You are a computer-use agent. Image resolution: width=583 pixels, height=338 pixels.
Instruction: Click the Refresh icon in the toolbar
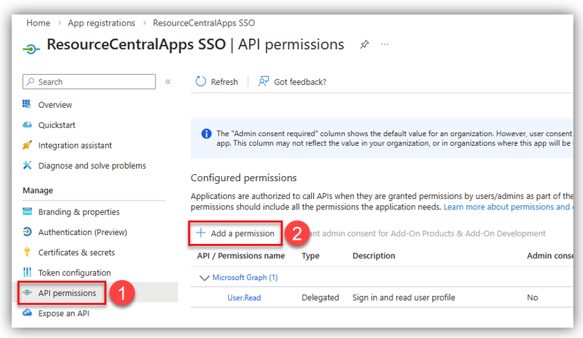pyautogui.click(x=201, y=82)
